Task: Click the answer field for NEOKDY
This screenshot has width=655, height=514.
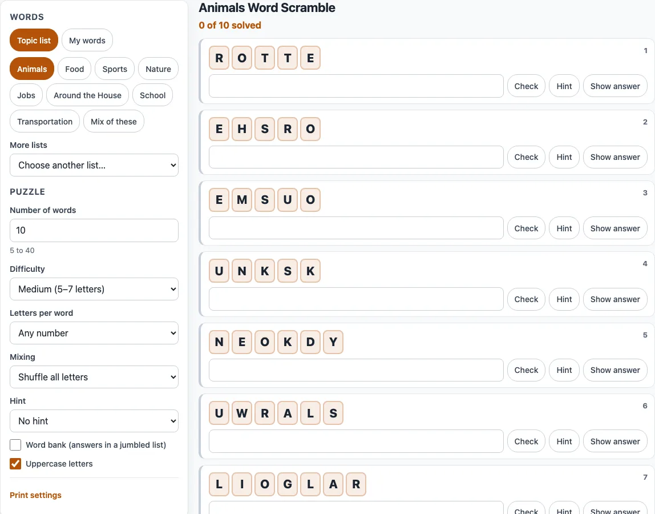Action: (x=357, y=370)
